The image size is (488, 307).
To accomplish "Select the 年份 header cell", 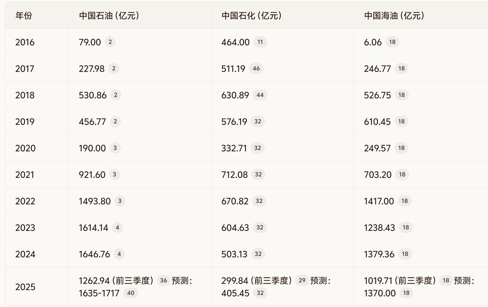I will [x=24, y=16].
